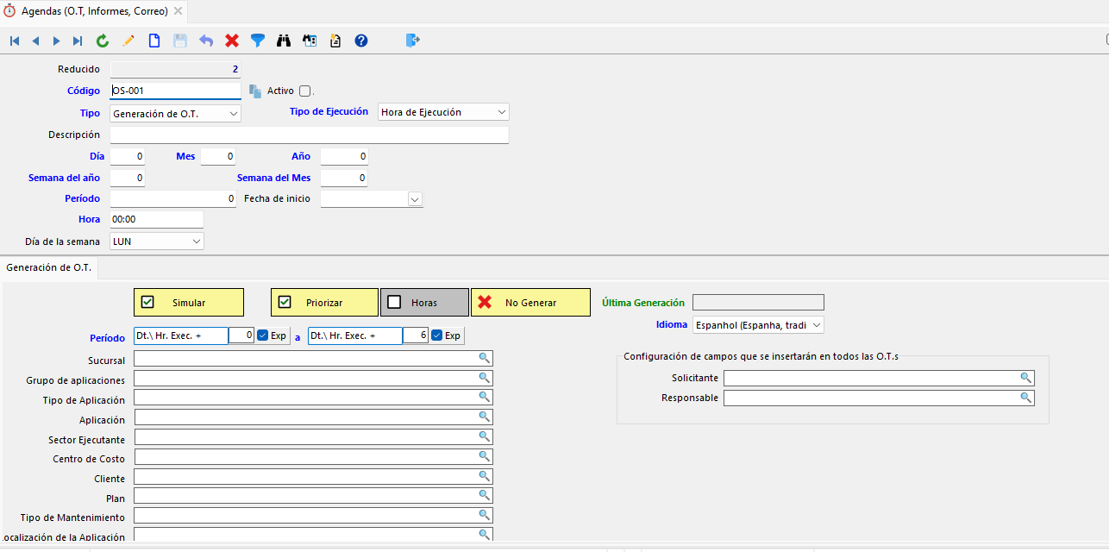
Task: Click the red X delete icon
Action: [x=232, y=41]
